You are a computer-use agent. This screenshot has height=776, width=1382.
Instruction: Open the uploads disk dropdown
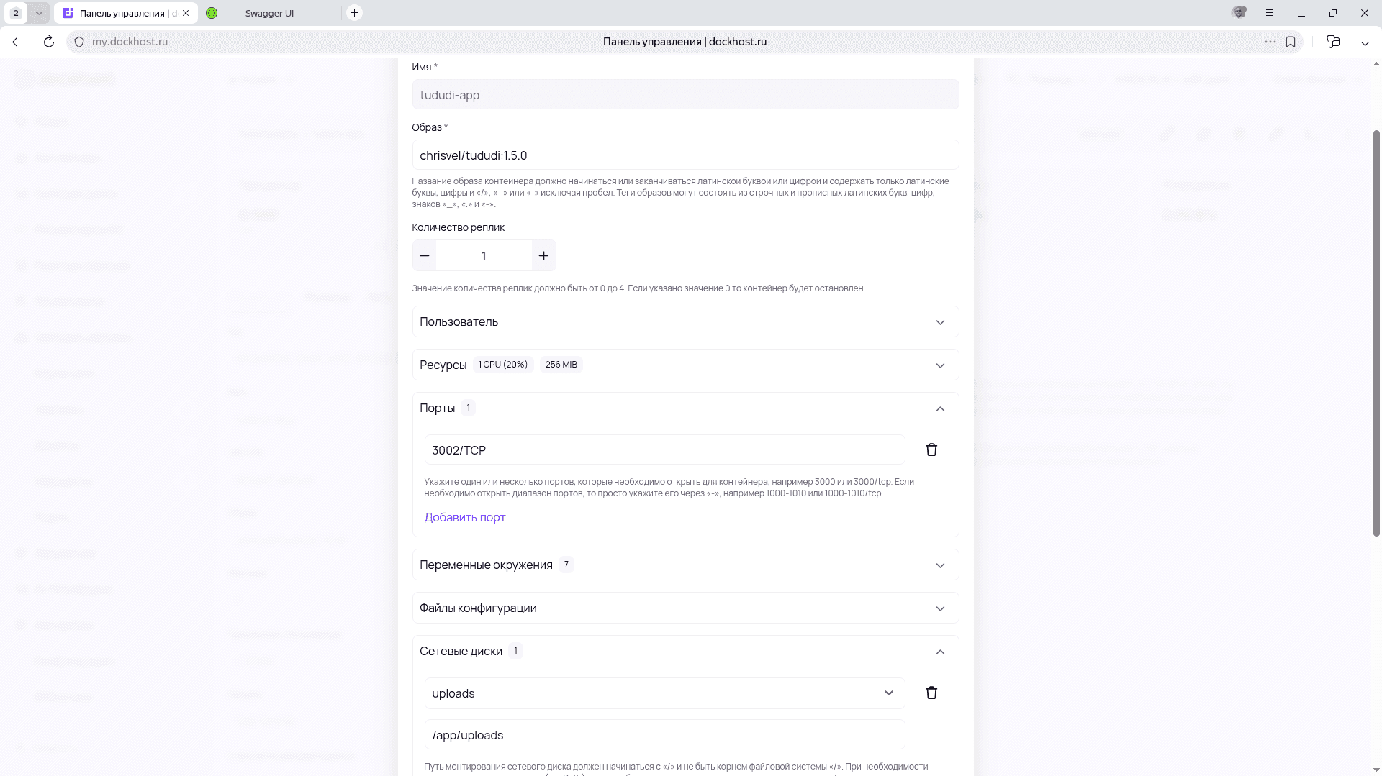664,693
